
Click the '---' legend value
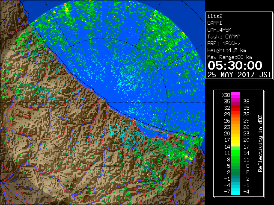[x=245, y=95]
